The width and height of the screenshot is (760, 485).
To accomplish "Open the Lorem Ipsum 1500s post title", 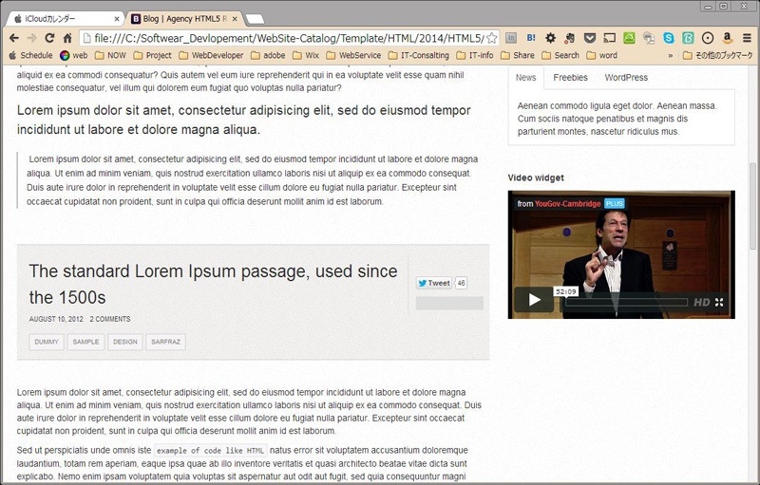I will pyautogui.click(x=213, y=284).
